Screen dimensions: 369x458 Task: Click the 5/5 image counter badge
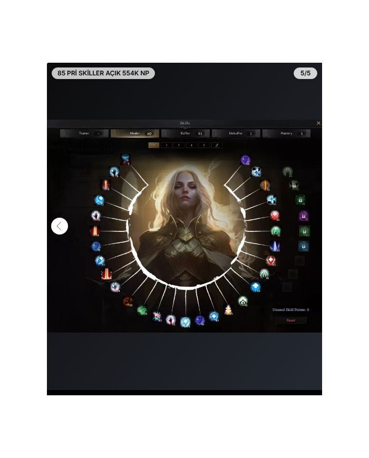tap(305, 73)
